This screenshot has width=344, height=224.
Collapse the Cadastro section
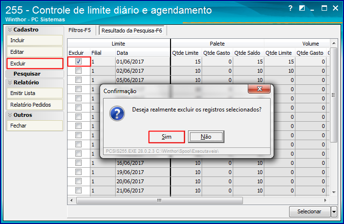tap(10, 30)
